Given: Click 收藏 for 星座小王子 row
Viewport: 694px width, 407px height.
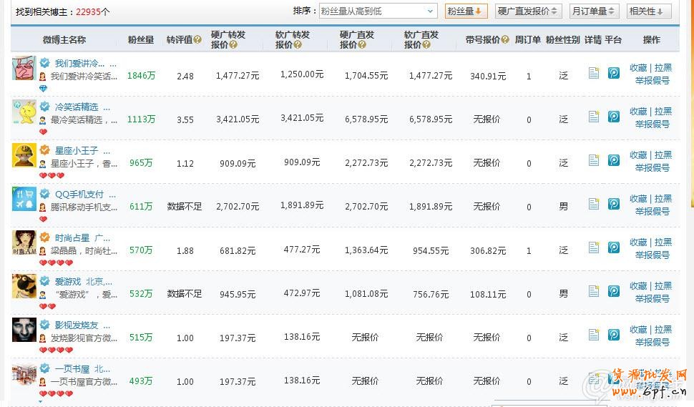Looking at the screenshot, I should point(638,155).
